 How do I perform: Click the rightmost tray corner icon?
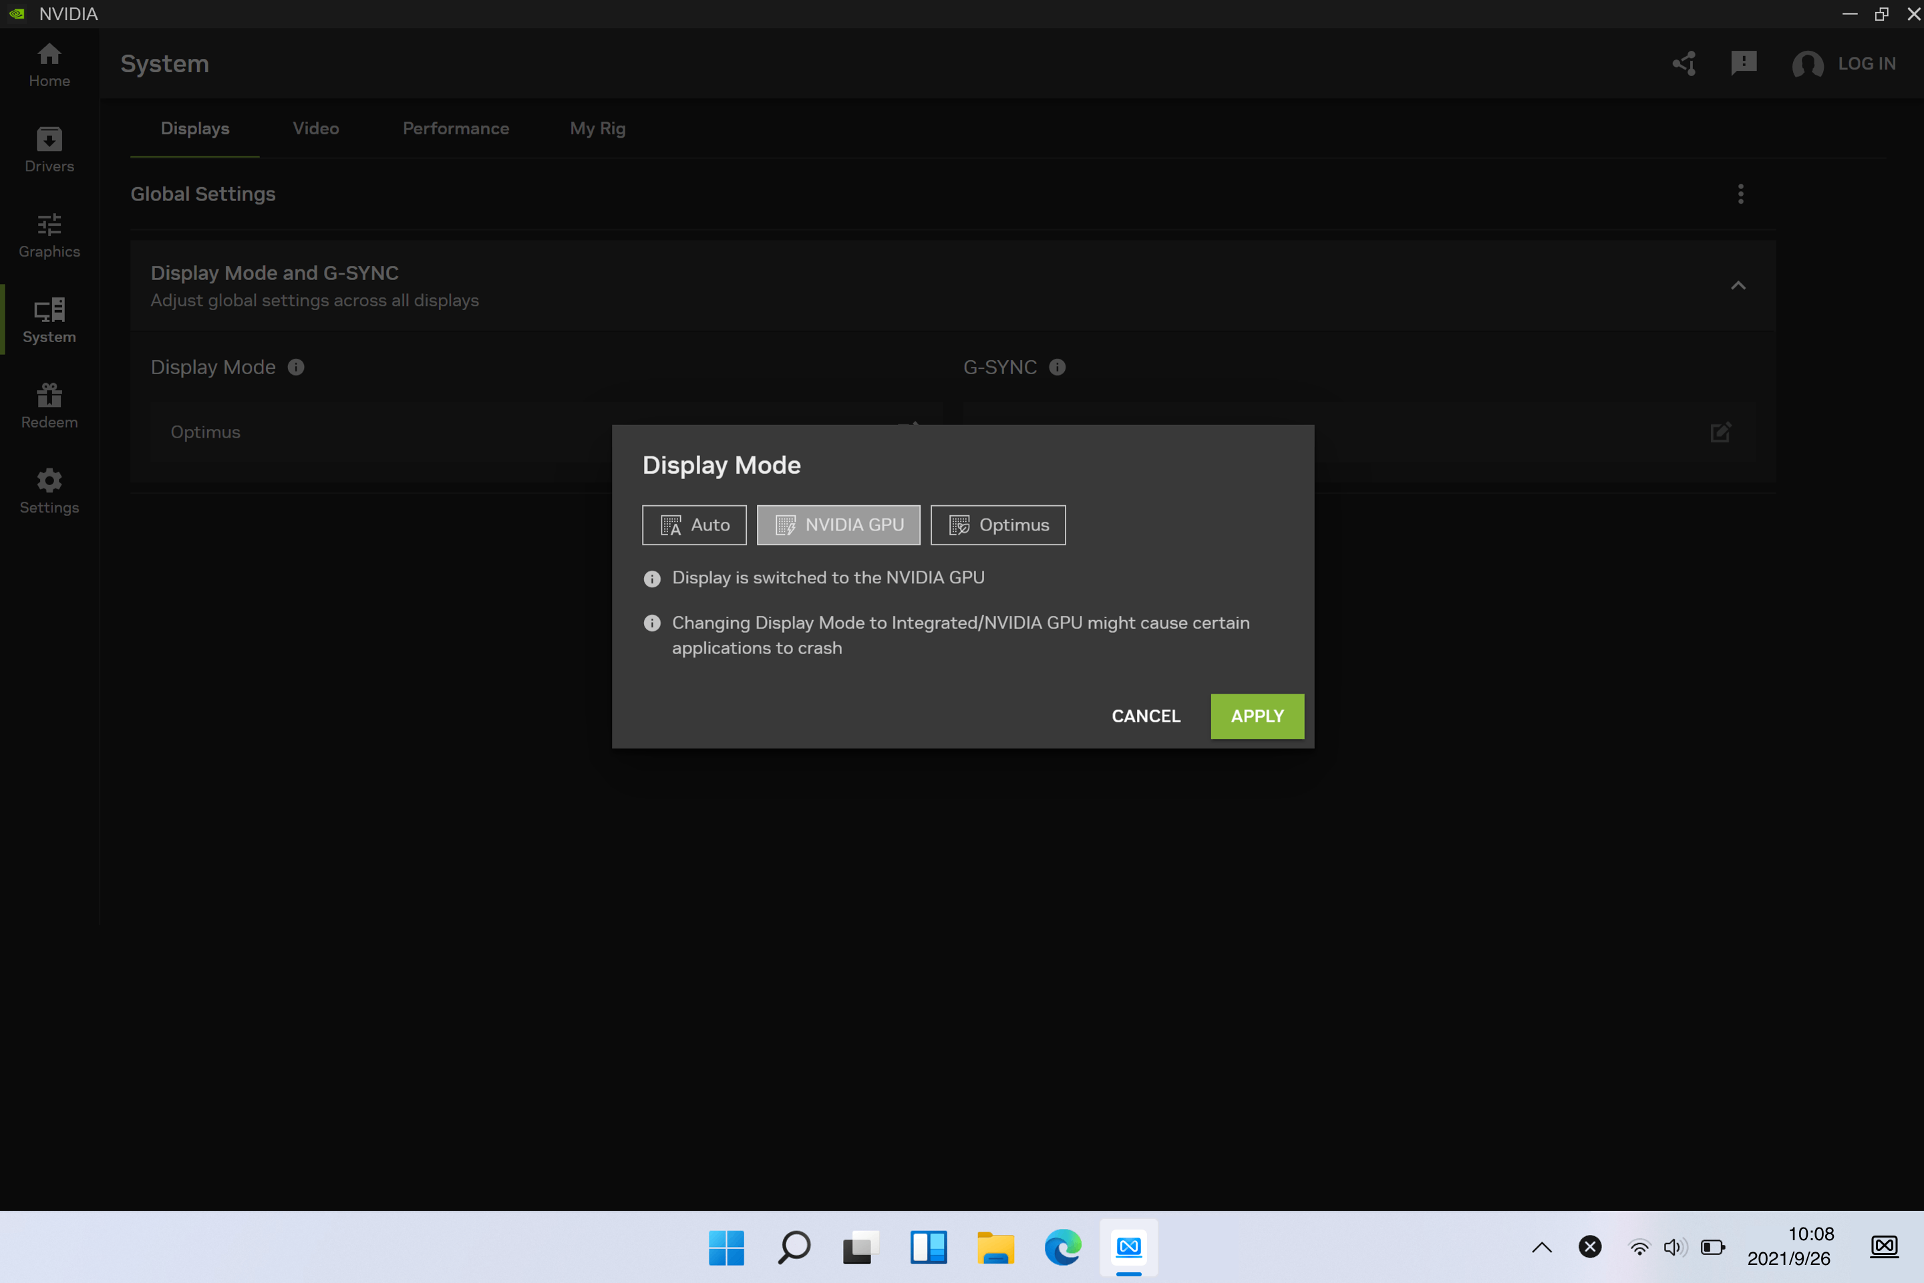(x=1884, y=1248)
